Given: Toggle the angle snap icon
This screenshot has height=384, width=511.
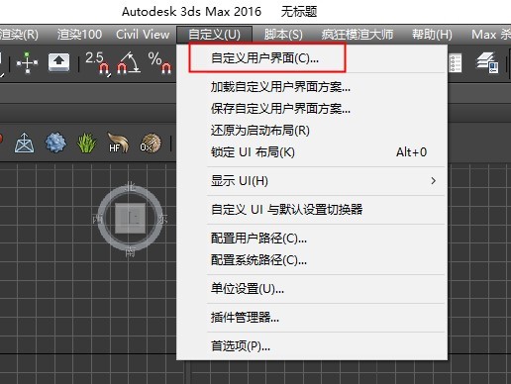Looking at the screenshot, I should click(x=129, y=62).
